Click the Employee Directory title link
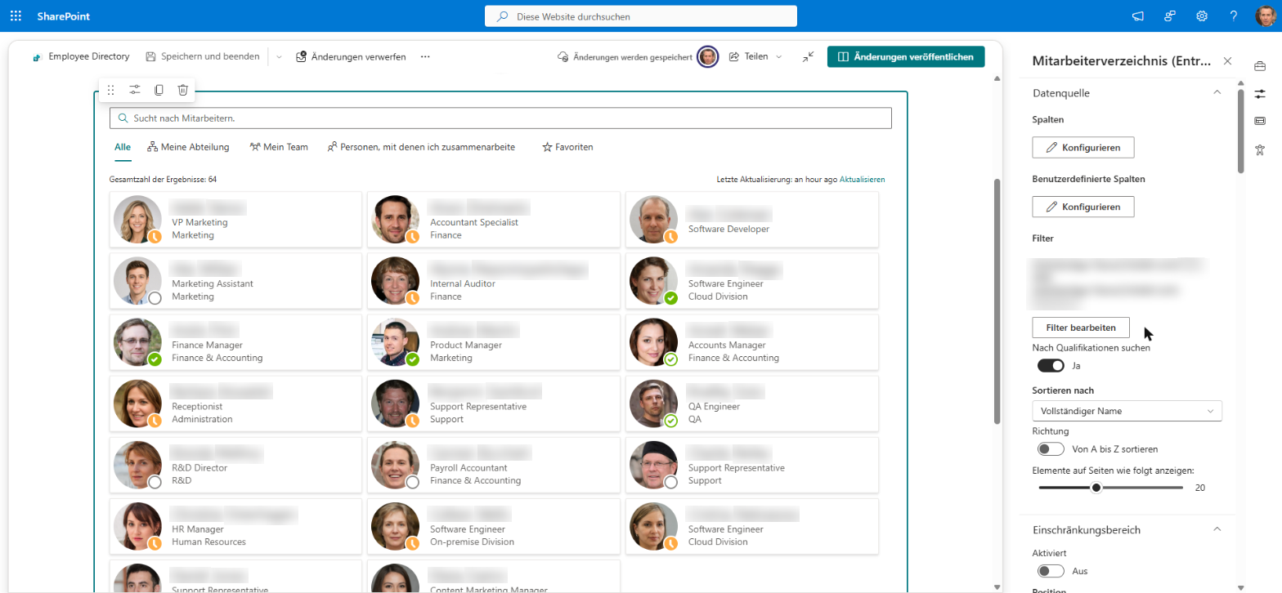 pos(89,56)
